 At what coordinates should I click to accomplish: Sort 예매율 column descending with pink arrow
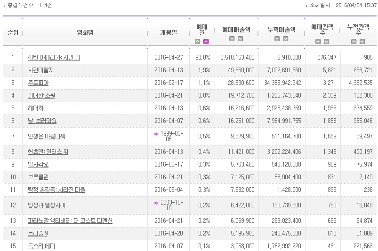[206, 42]
